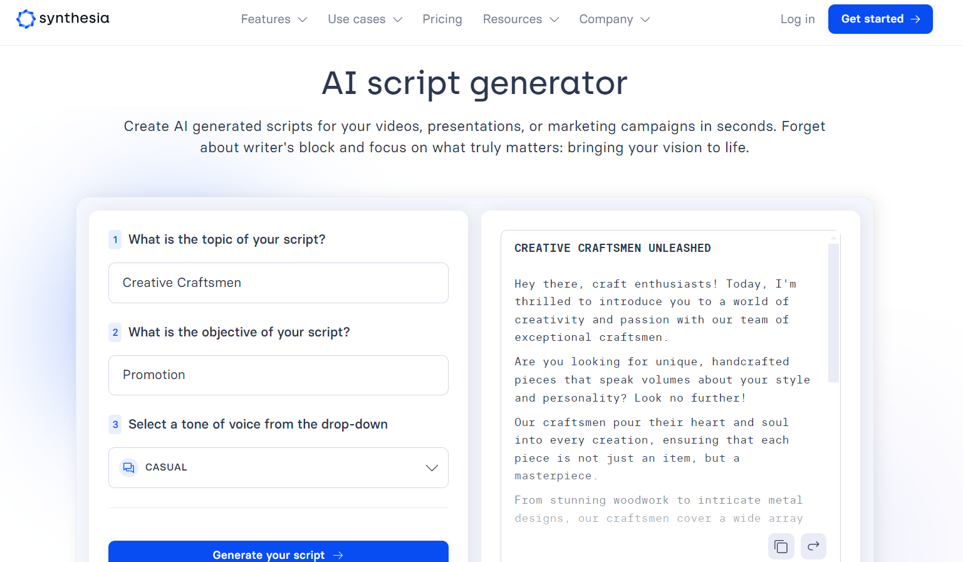Click the Get started button
The image size is (963, 562).
tap(880, 19)
